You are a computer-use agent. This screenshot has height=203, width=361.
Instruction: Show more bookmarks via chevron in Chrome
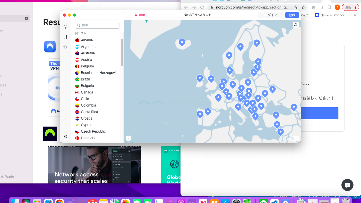(355, 15)
